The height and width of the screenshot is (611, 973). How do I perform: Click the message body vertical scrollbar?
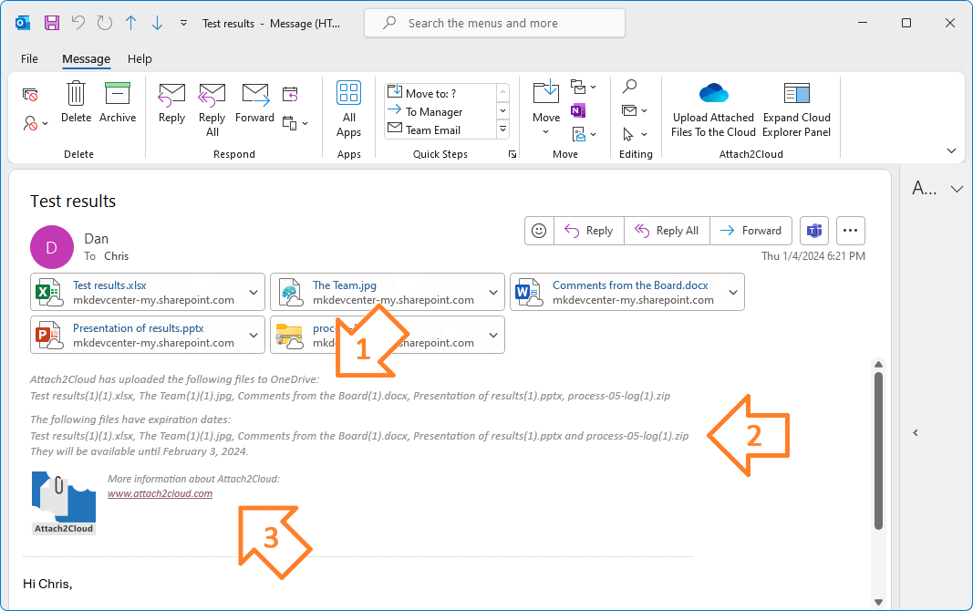(x=878, y=451)
